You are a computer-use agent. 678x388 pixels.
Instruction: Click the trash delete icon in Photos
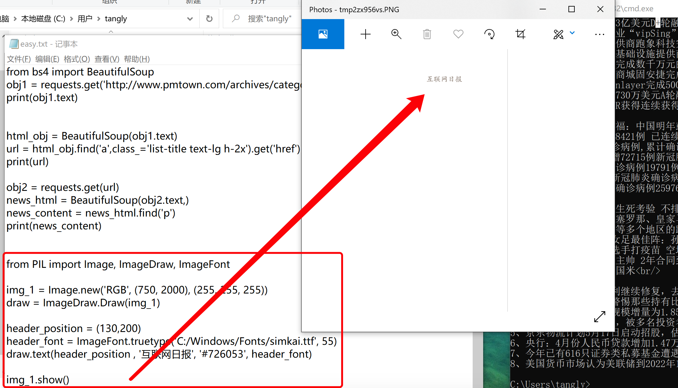pyautogui.click(x=427, y=34)
